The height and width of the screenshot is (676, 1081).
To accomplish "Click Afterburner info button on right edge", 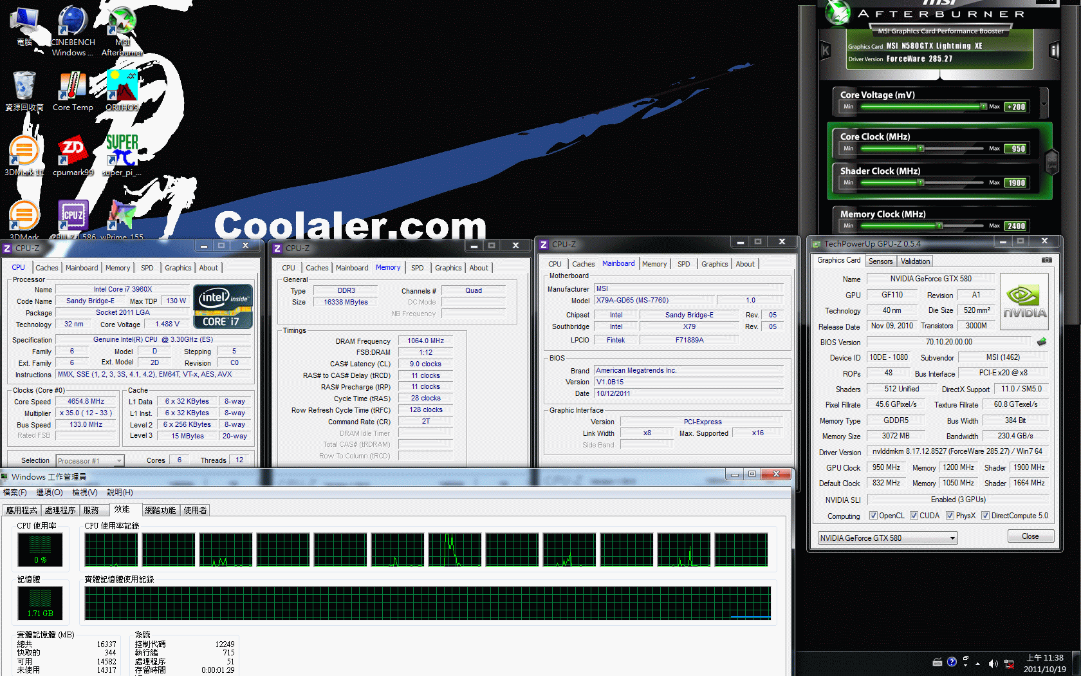I will (x=1054, y=50).
